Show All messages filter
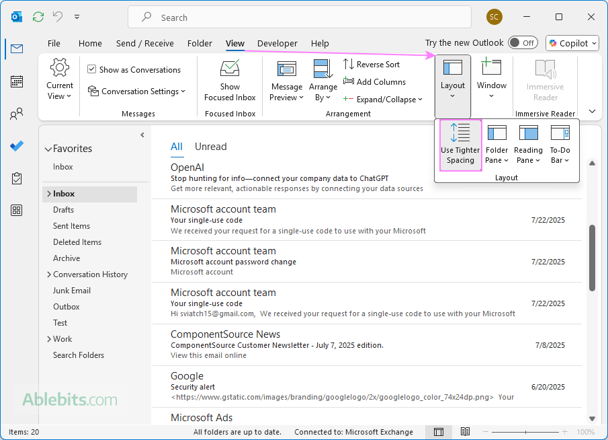The height and width of the screenshot is (440, 608). tap(177, 147)
